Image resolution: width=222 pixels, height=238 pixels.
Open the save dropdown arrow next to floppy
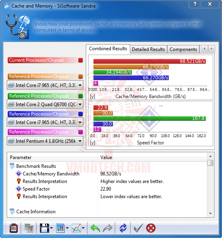click(x=51, y=228)
